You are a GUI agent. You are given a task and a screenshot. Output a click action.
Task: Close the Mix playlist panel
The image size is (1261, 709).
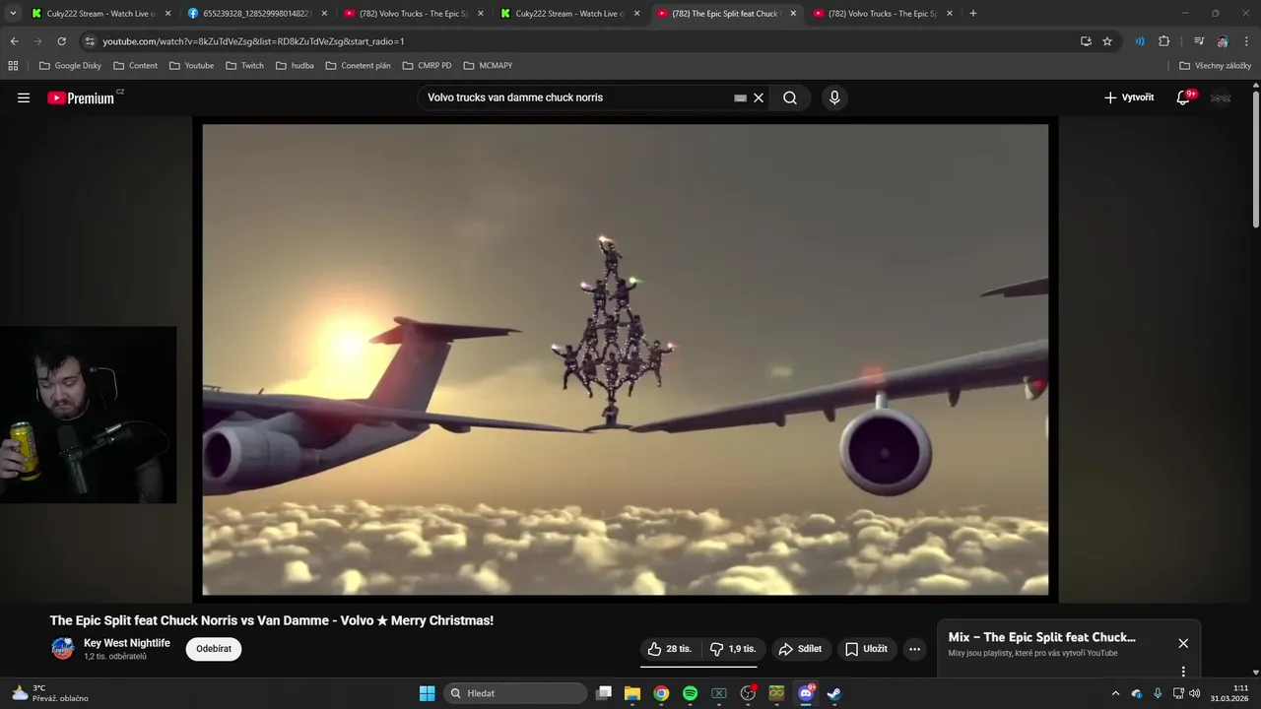click(x=1183, y=643)
